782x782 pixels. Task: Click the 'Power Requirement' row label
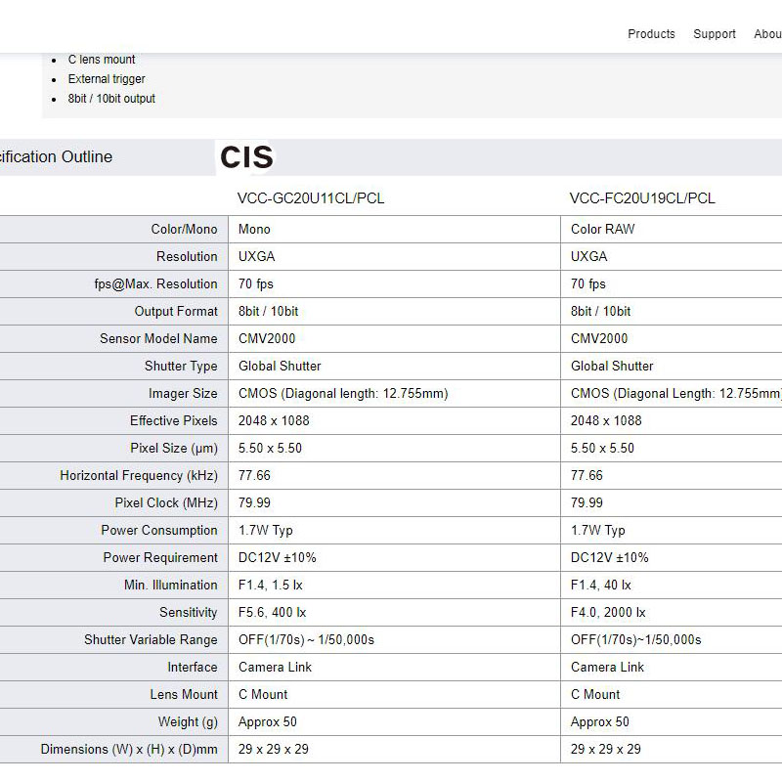tap(160, 557)
